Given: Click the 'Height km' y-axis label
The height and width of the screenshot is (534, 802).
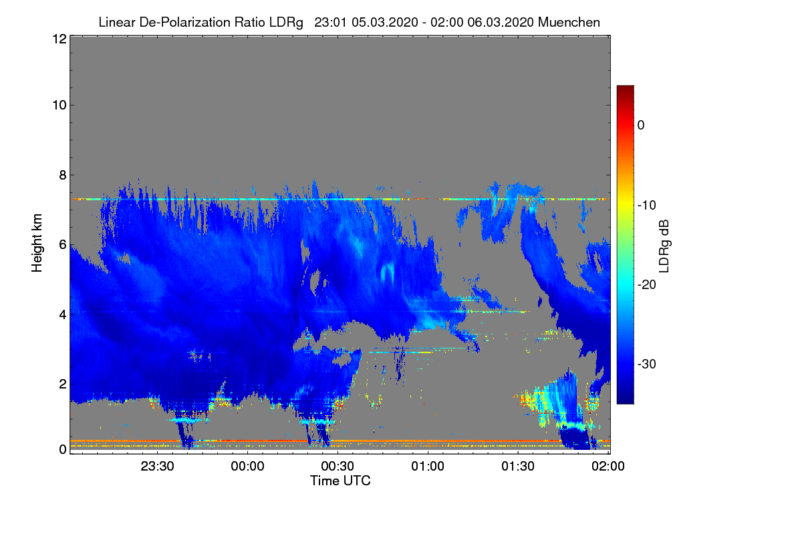Looking at the screenshot, I should pyautogui.click(x=37, y=244).
